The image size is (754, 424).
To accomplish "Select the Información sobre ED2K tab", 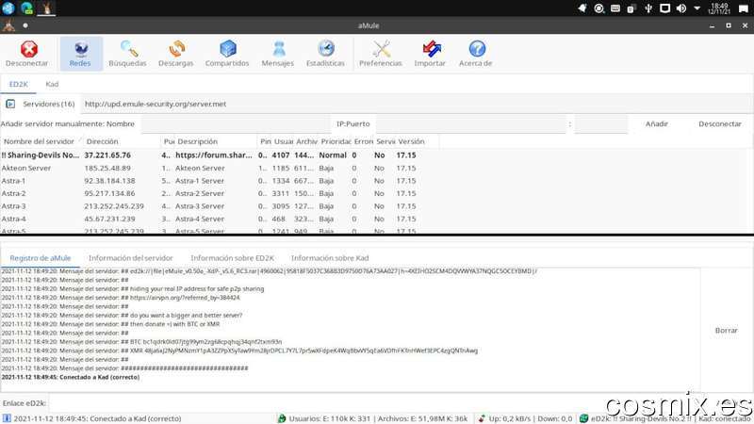I will point(232,258).
